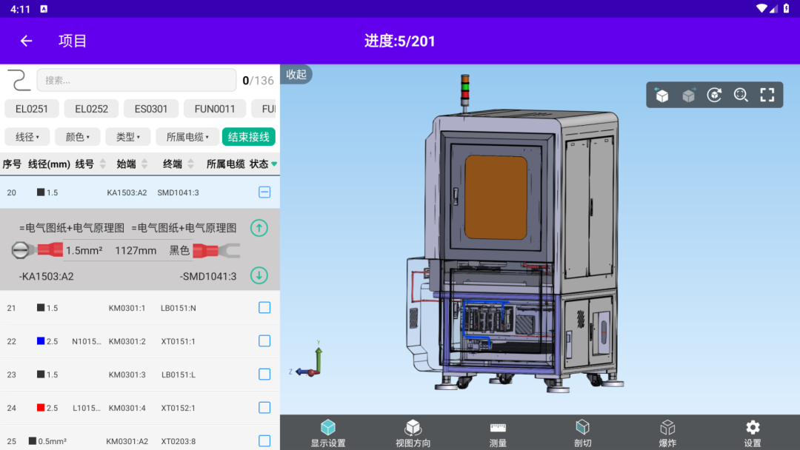This screenshot has width=800, height=450.
Task: Select the EL0251 tab
Action: tap(32, 109)
